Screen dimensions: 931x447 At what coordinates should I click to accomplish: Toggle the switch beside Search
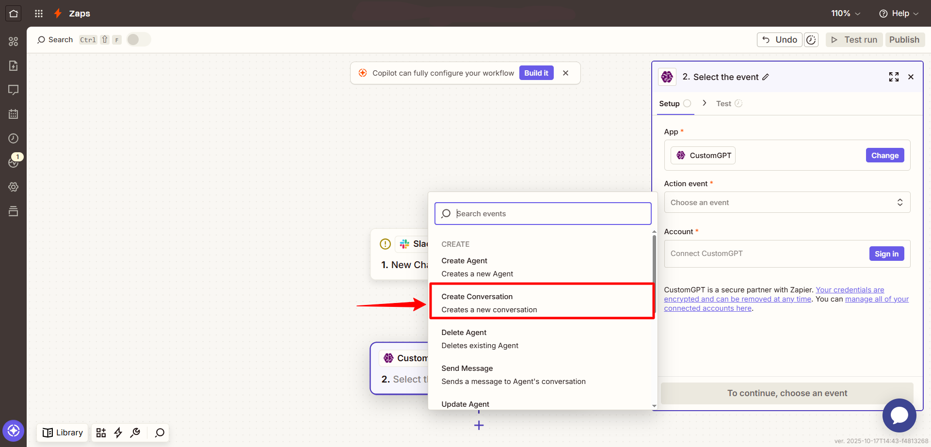(139, 39)
